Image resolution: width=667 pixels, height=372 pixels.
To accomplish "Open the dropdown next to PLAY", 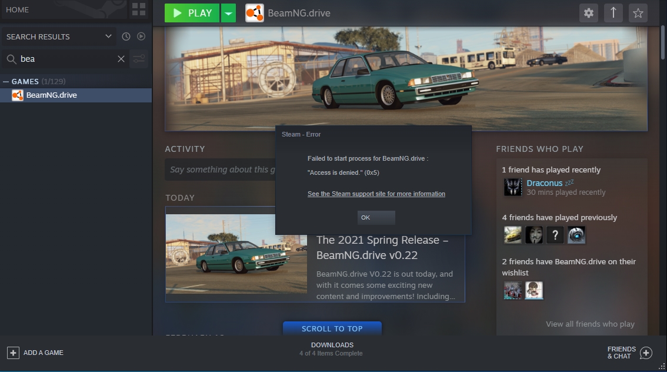I will (x=228, y=13).
